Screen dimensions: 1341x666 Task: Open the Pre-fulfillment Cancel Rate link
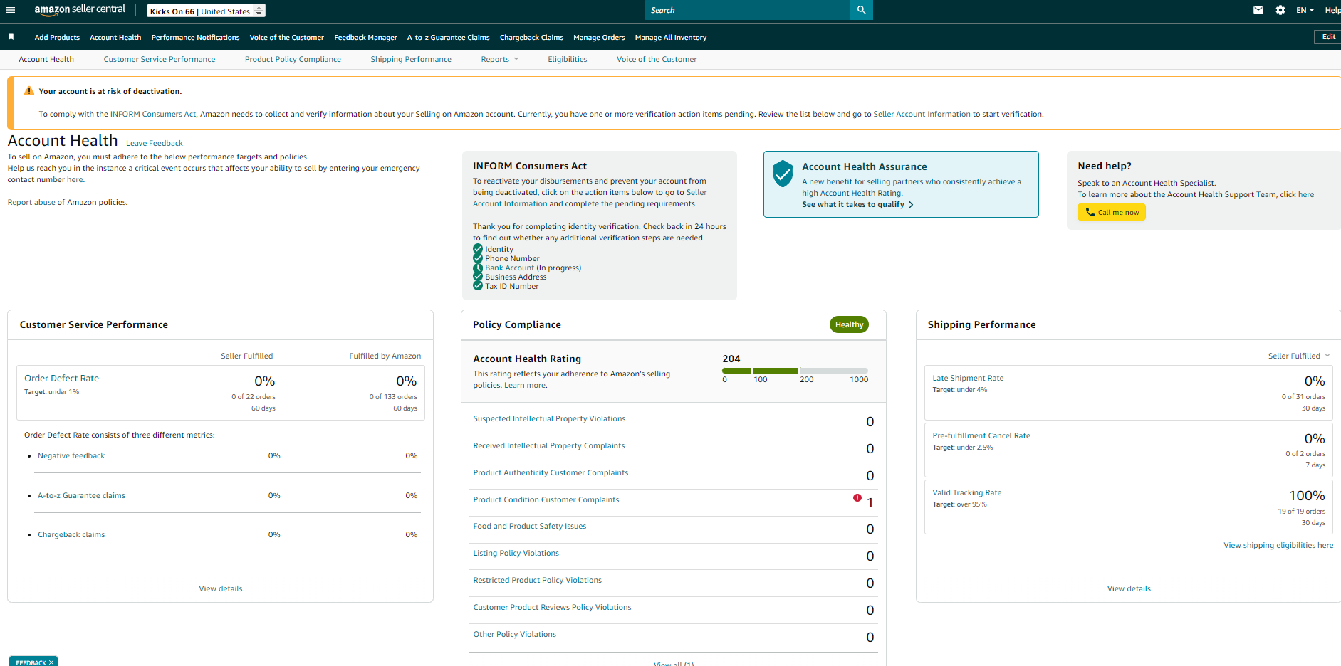click(x=981, y=435)
